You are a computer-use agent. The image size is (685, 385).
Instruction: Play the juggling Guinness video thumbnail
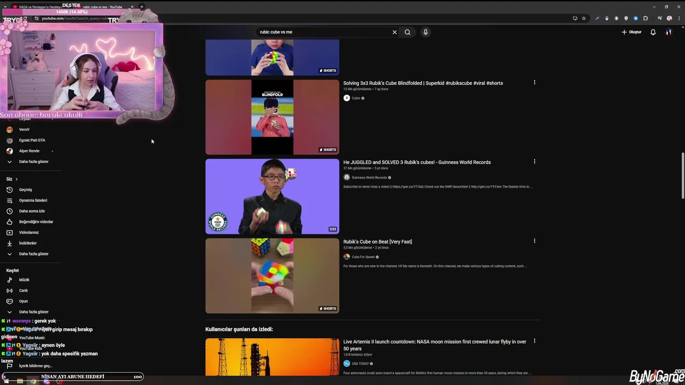[272, 196]
